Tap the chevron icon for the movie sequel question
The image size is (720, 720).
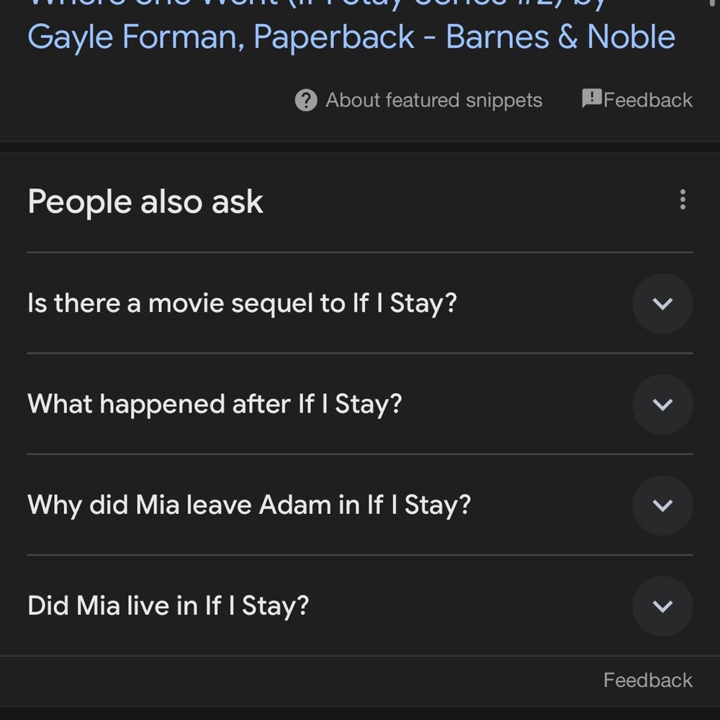(662, 304)
